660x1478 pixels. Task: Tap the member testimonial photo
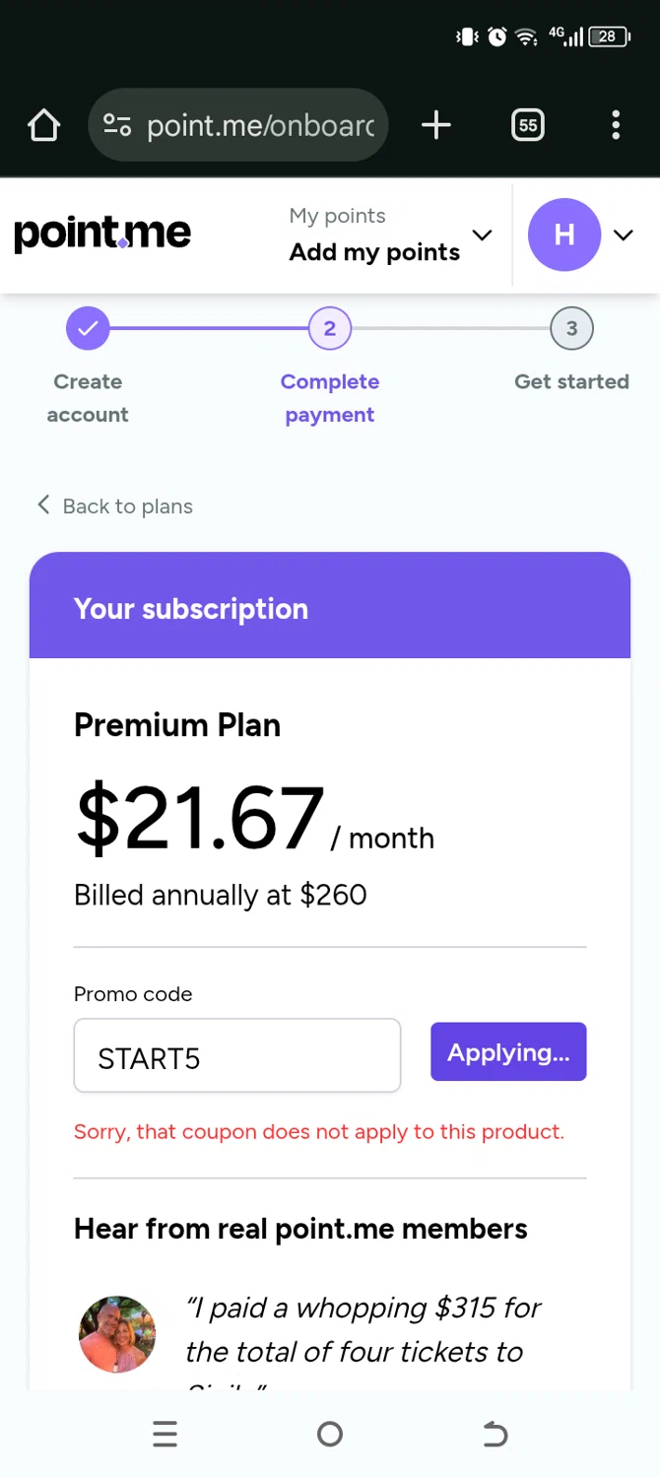tap(117, 1333)
